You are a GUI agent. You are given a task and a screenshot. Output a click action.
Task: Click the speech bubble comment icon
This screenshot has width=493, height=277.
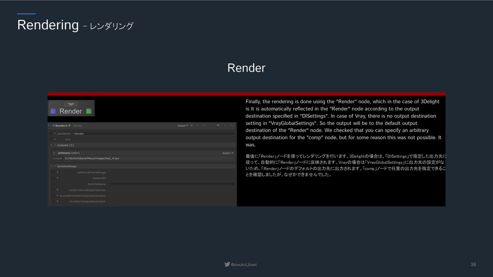click(218, 126)
